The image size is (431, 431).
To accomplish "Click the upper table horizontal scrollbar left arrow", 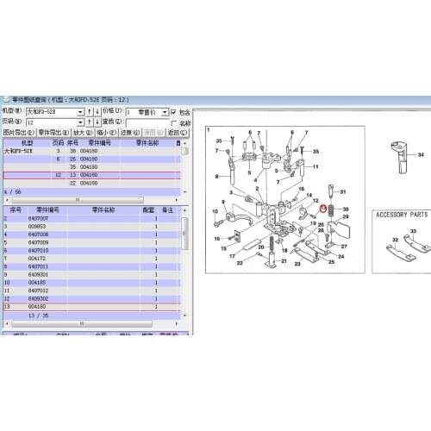I will click(7, 200).
